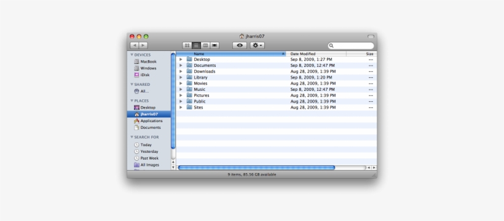Sort by the Name column header
The height and width of the screenshot is (221, 504).
click(x=231, y=54)
